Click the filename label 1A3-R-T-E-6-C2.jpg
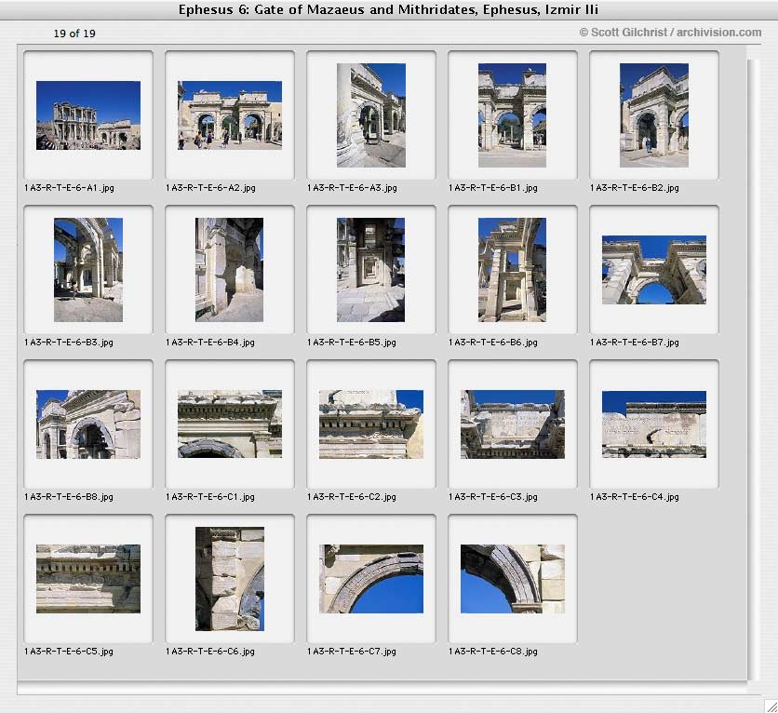Screen dimensions: 778x713 [351, 497]
